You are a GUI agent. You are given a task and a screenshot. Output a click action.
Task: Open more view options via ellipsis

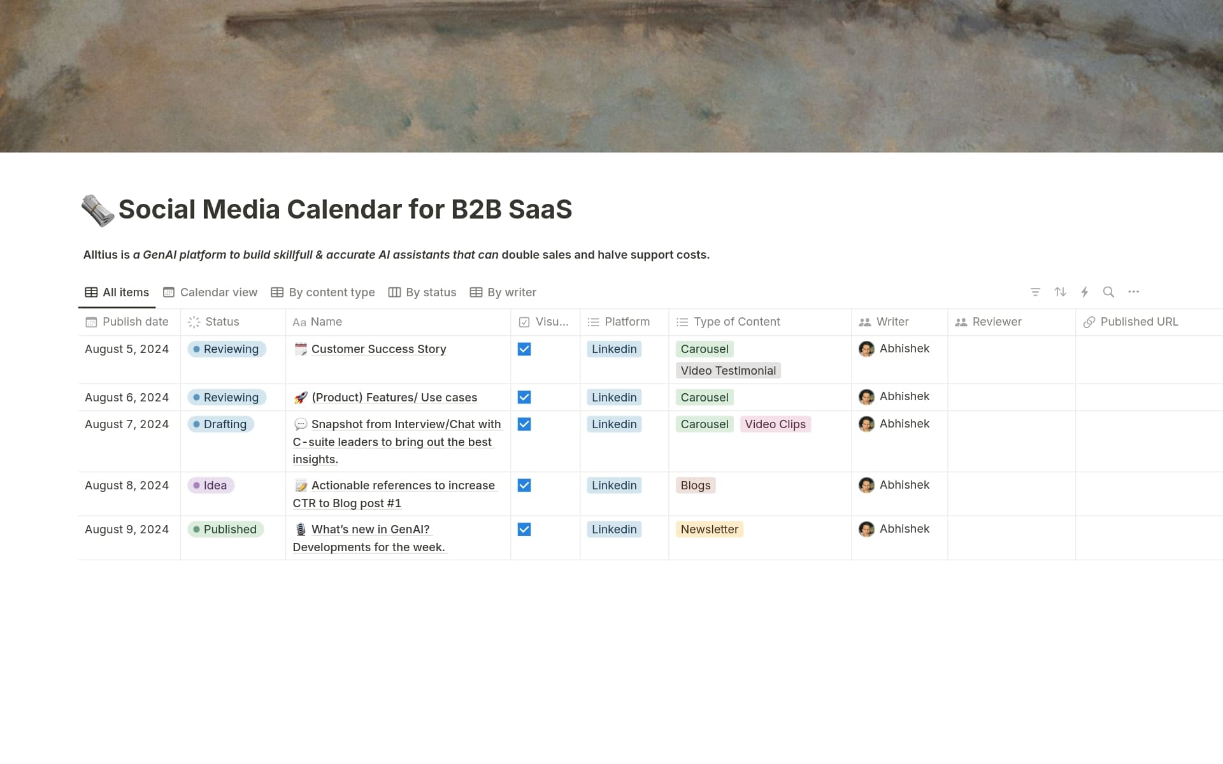tap(1134, 292)
